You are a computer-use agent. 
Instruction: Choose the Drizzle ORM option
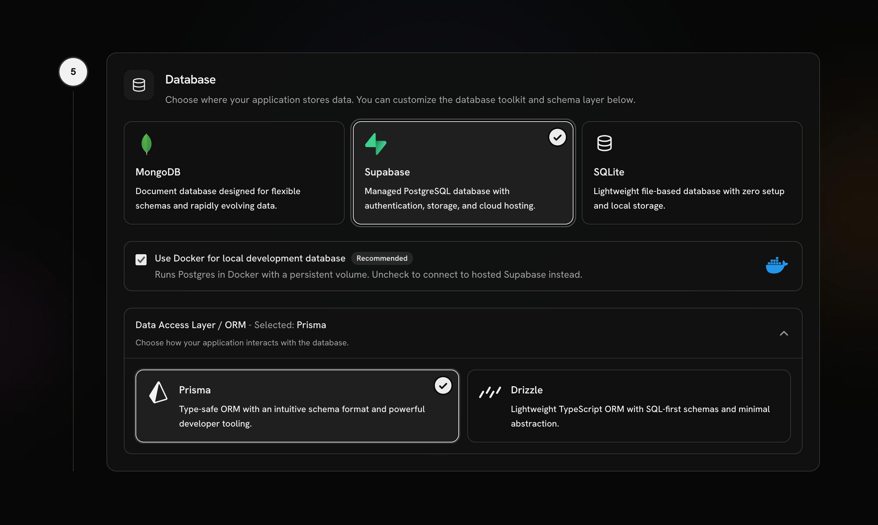click(629, 406)
